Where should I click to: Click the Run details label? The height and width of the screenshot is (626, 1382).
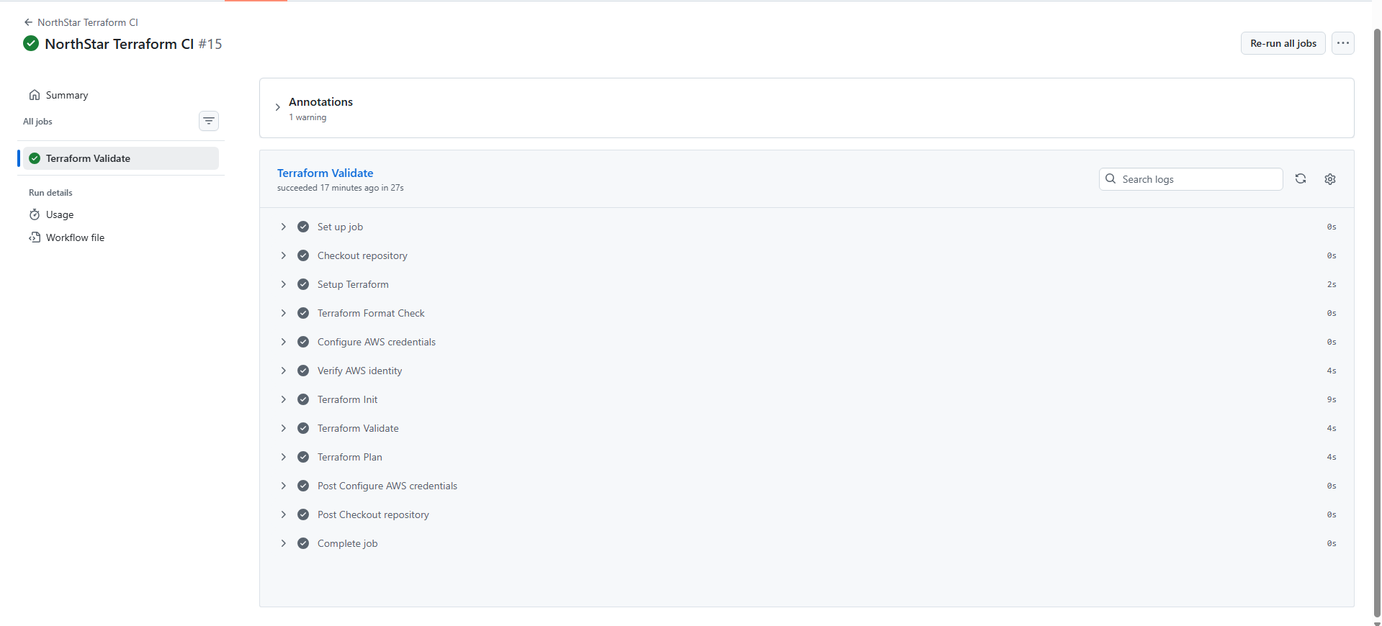point(50,193)
